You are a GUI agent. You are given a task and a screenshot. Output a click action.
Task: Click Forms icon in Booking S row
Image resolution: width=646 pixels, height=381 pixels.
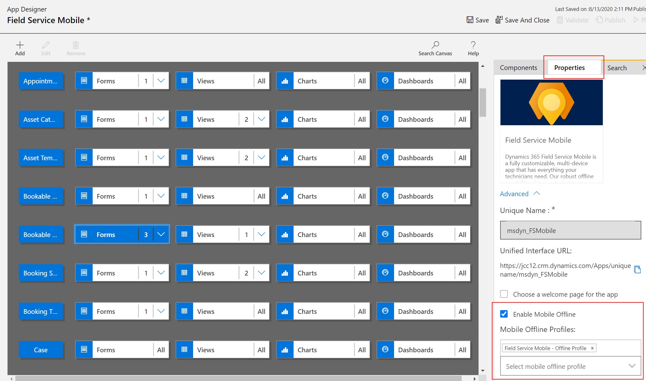tap(84, 273)
